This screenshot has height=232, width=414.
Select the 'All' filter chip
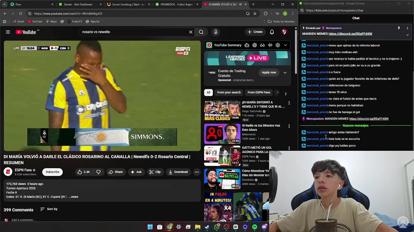(x=208, y=92)
